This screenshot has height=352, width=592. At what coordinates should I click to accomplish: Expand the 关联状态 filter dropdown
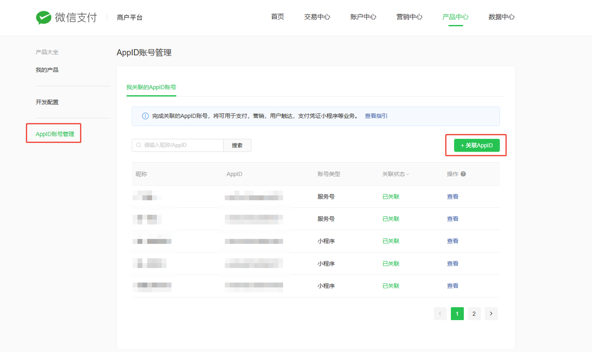395,174
